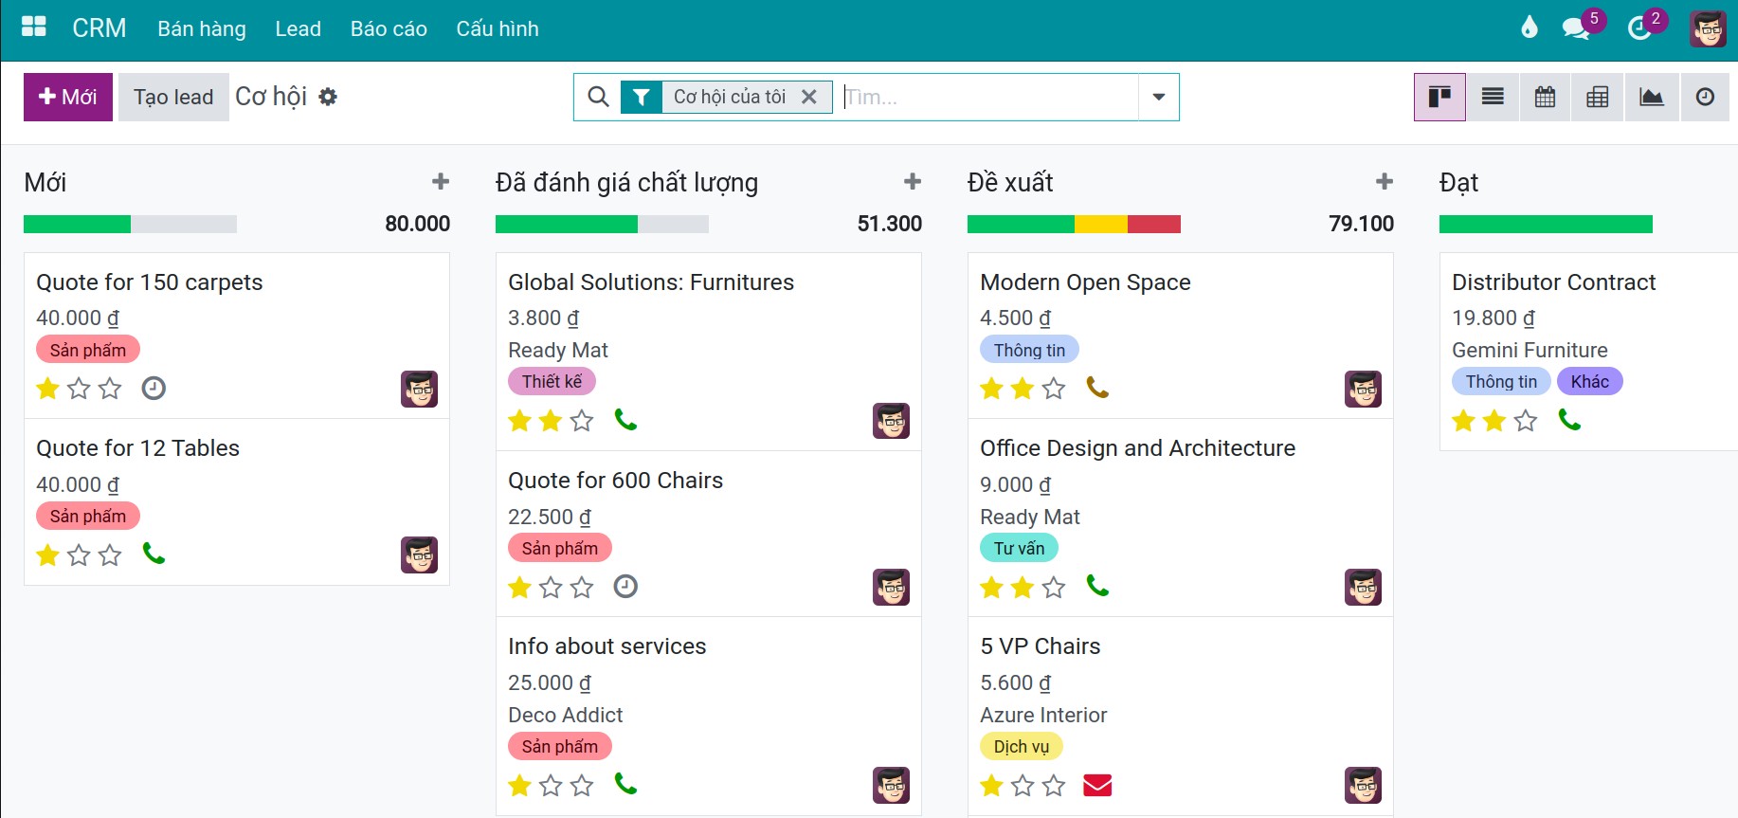Set third star on Distributor Contract
The height and width of the screenshot is (818, 1738).
1526,420
